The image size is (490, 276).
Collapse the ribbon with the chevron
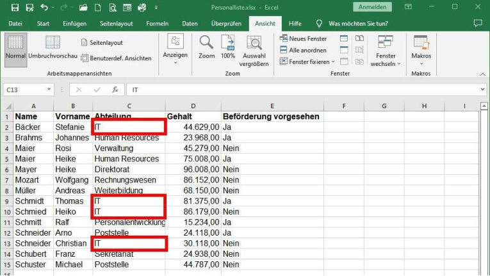click(482, 74)
